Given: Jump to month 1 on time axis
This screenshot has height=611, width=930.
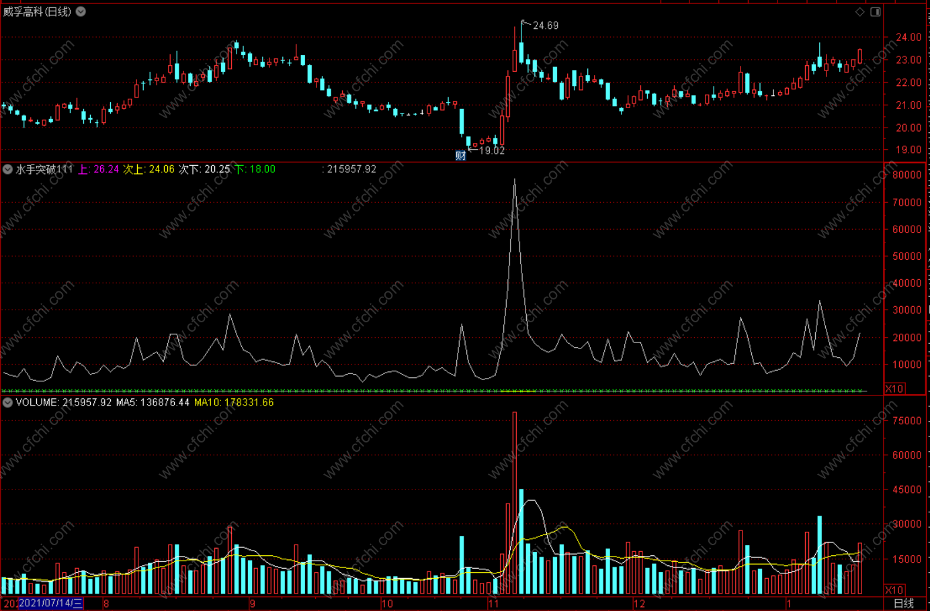Looking at the screenshot, I should (x=790, y=604).
